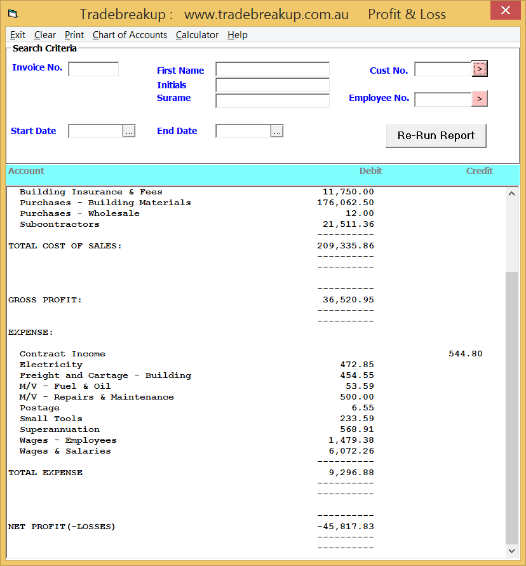Screen dimensions: 526x566
Task: Click the Account column header
Action: pyautogui.click(x=26, y=171)
